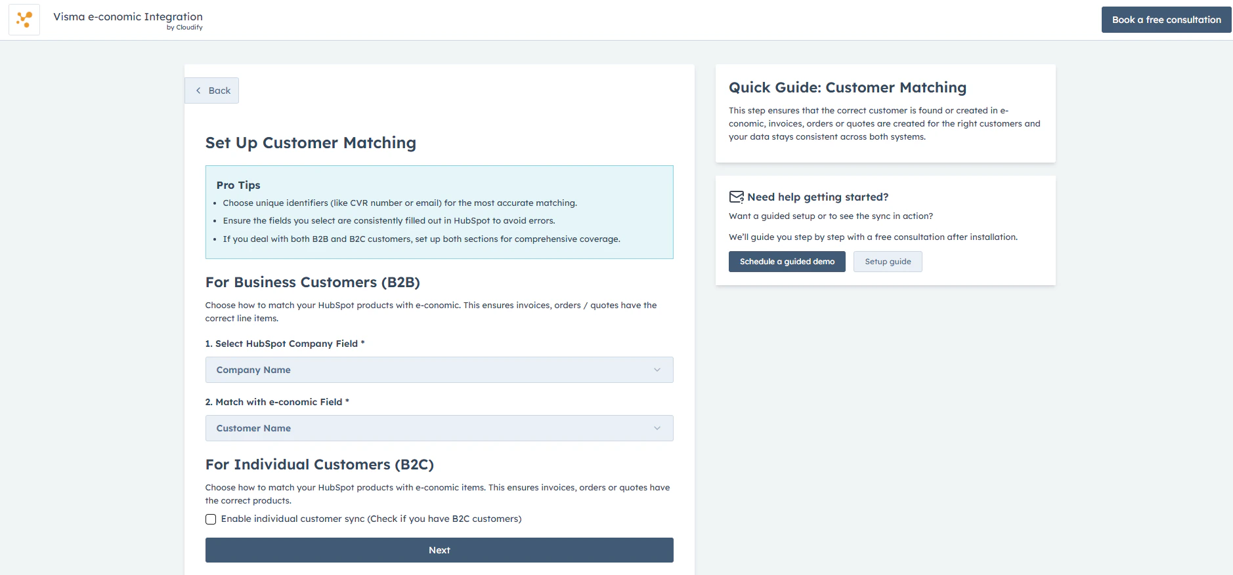Open the e-conomic Field dropdown
1233x575 pixels.
(439, 428)
